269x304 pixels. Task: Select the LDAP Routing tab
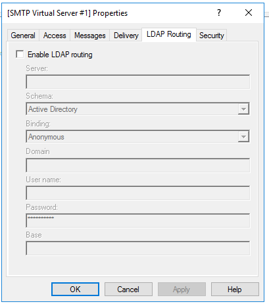pos(169,34)
